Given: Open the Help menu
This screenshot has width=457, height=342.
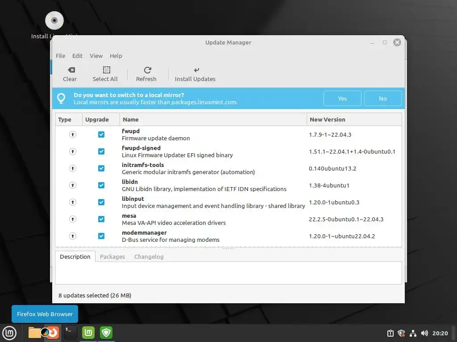Looking at the screenshot, I should [x=116, y=56].
